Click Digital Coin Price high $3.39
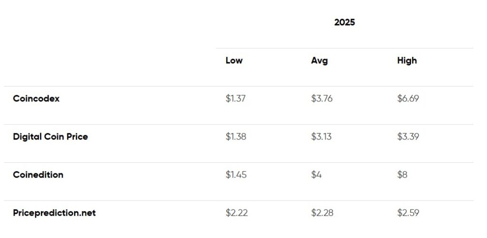 click(408, 137)
